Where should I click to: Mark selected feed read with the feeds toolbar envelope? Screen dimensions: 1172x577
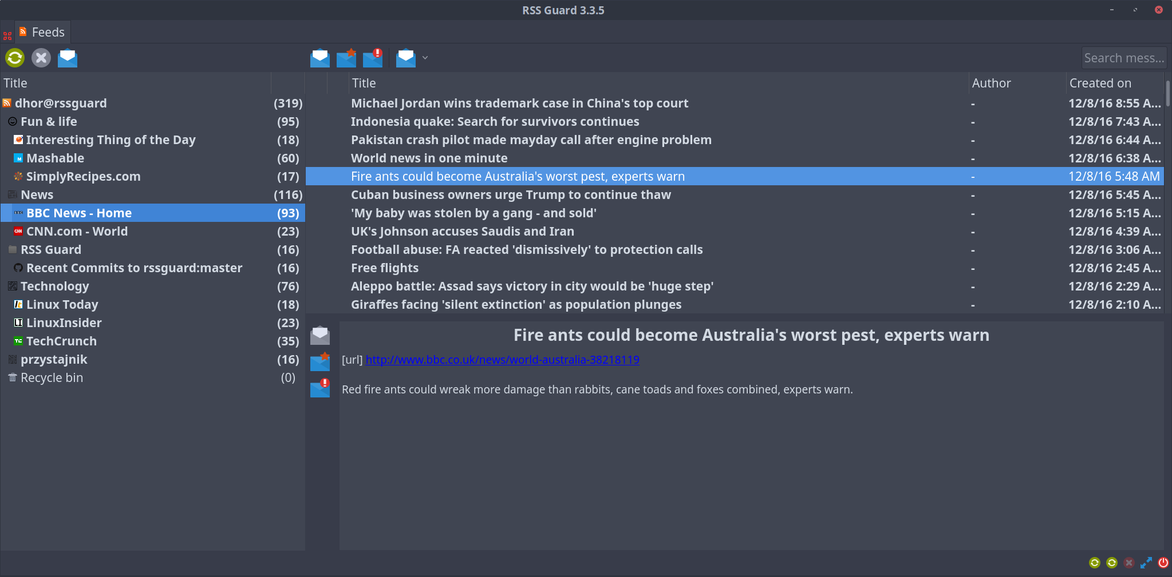(68, 58)
